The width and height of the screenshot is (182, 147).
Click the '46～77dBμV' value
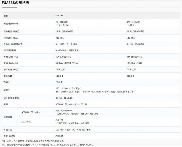[x=61, y=57]
